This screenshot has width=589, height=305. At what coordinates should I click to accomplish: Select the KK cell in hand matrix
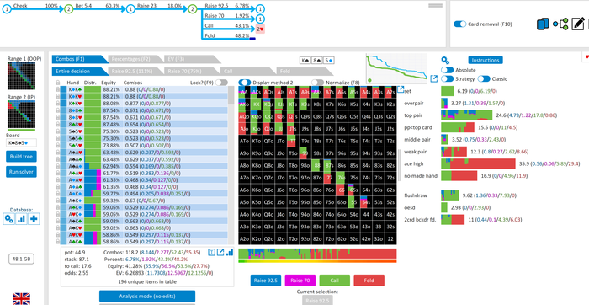pos(256,104)
